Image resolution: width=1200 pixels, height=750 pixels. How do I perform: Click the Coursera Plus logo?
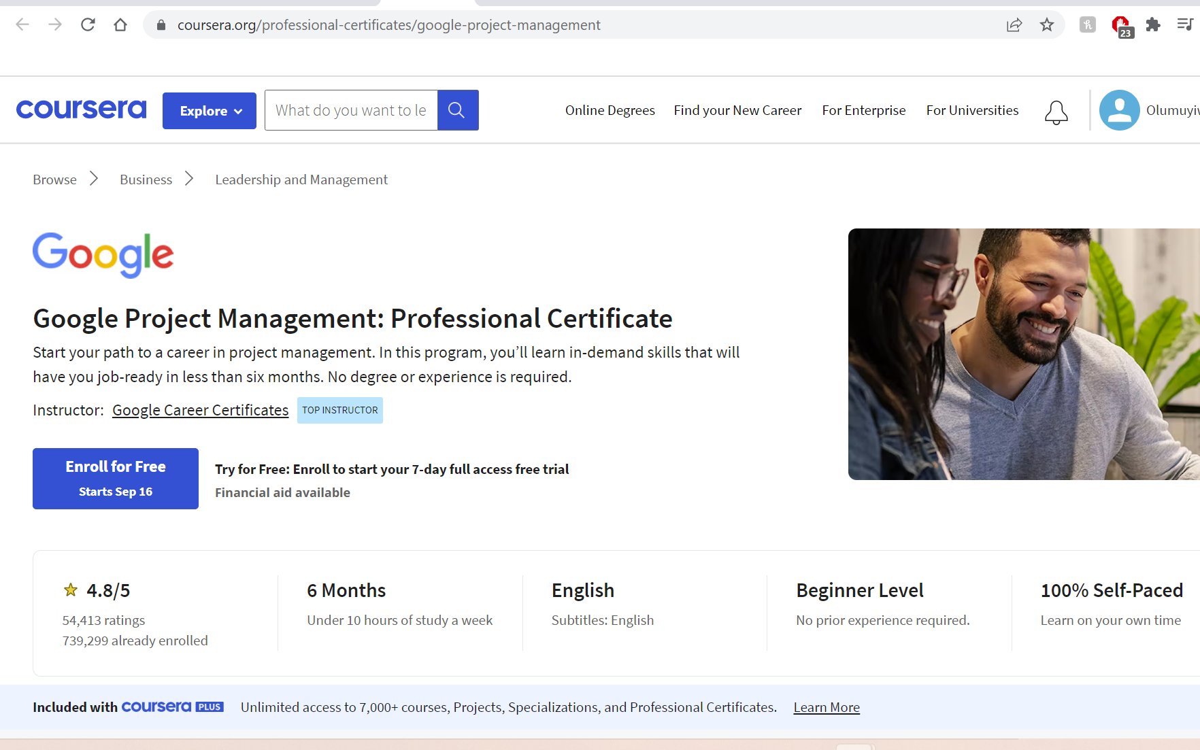[172, 707]
